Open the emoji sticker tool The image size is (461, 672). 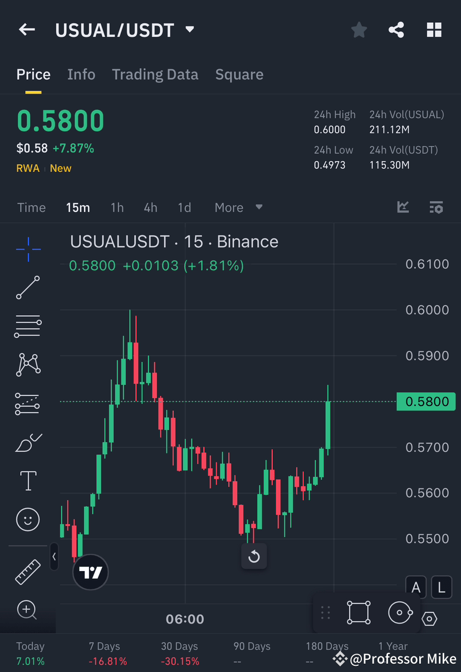point(27,519)
